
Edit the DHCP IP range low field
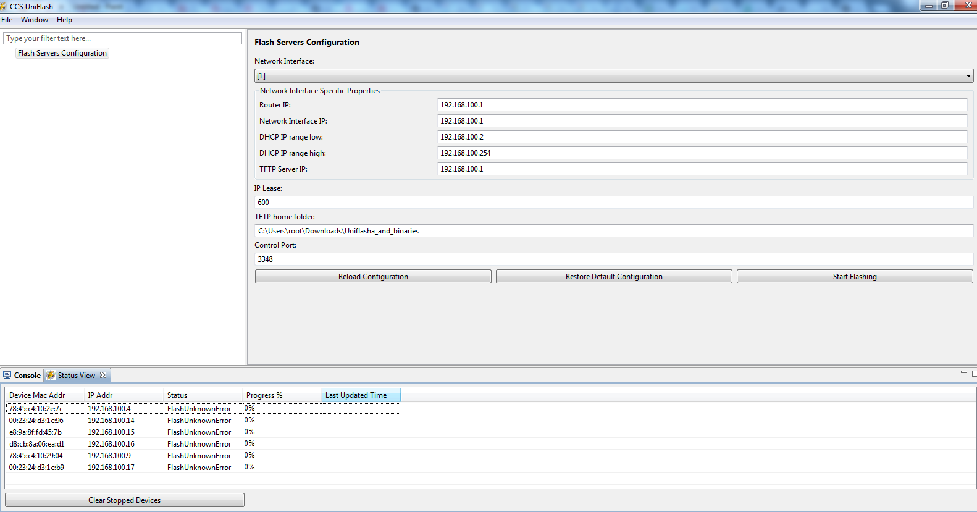tap(702, 137)
